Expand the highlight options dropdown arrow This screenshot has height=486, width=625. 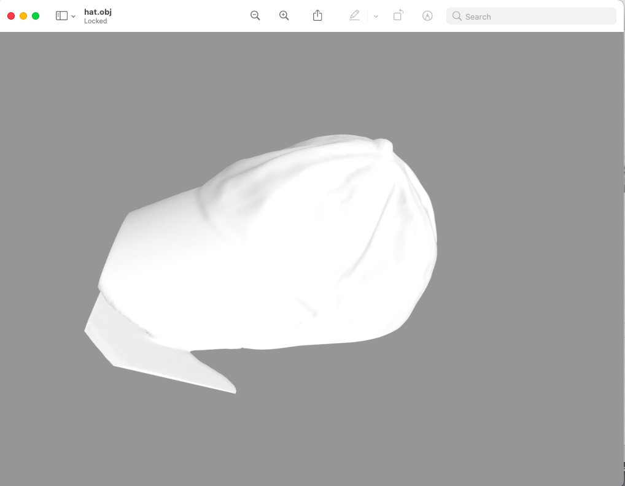tap(376, 17)
